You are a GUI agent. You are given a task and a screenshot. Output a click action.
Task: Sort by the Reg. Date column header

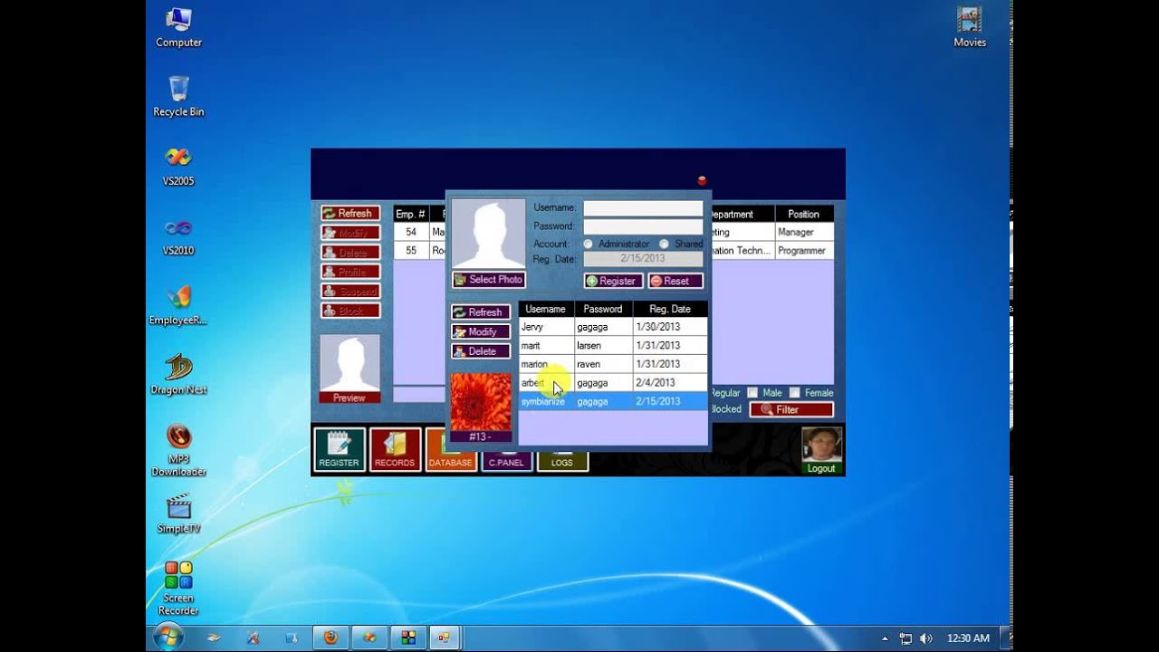(670, 309)
